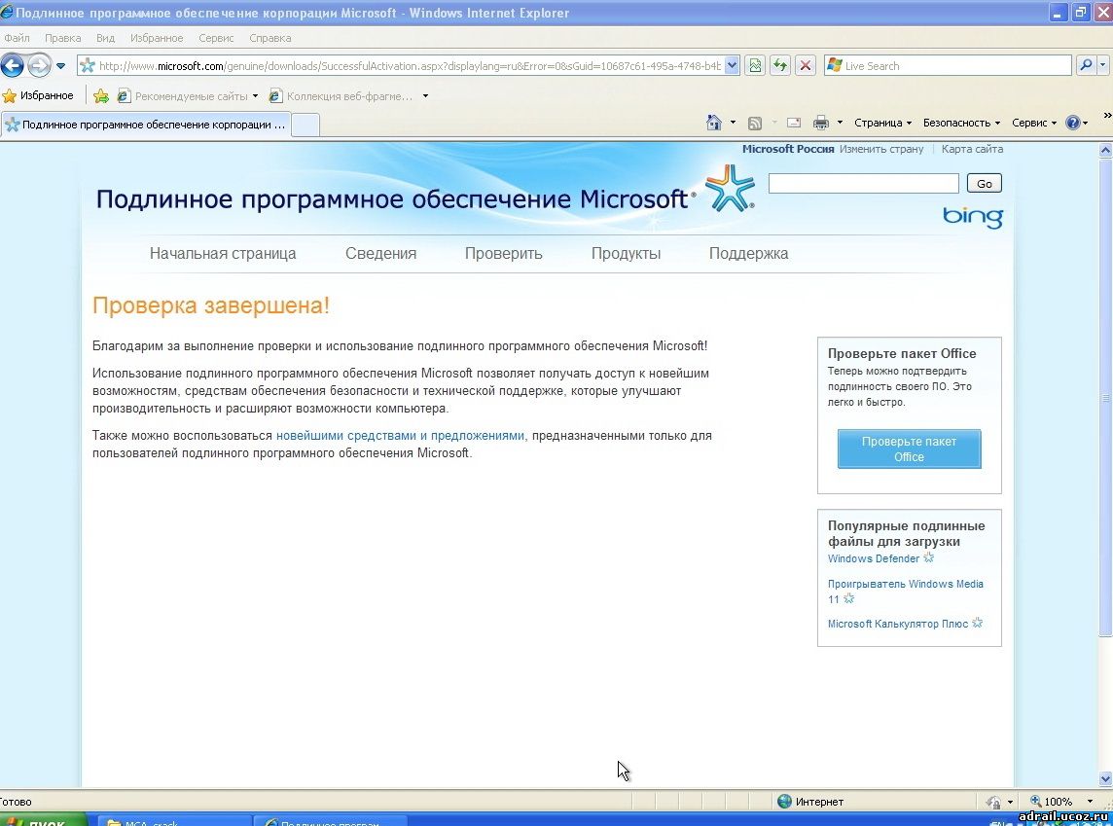Open the Рекомендуемые сайты favorites link
This screenshot has height=826, width=1113.
pos(188,95)
